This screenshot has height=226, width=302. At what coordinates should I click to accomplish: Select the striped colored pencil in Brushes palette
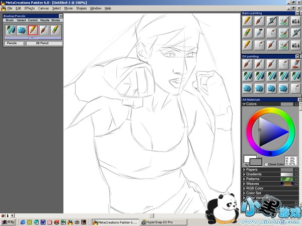[x=55, y=30]
